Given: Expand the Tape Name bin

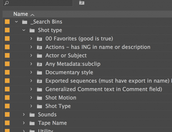Looking at the screenshot, I should [24, 123].
